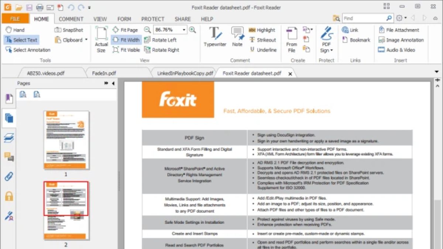Open the PDF Sign dropdown
This screenshot has height=249, width=443.
pyautogui.click(x=332, y=51)
